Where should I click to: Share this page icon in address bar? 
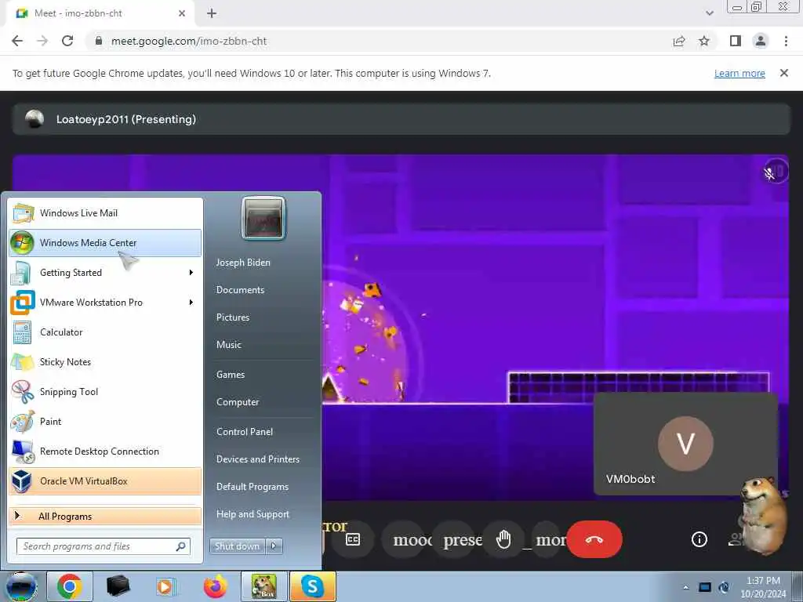[x=679, y=41]
